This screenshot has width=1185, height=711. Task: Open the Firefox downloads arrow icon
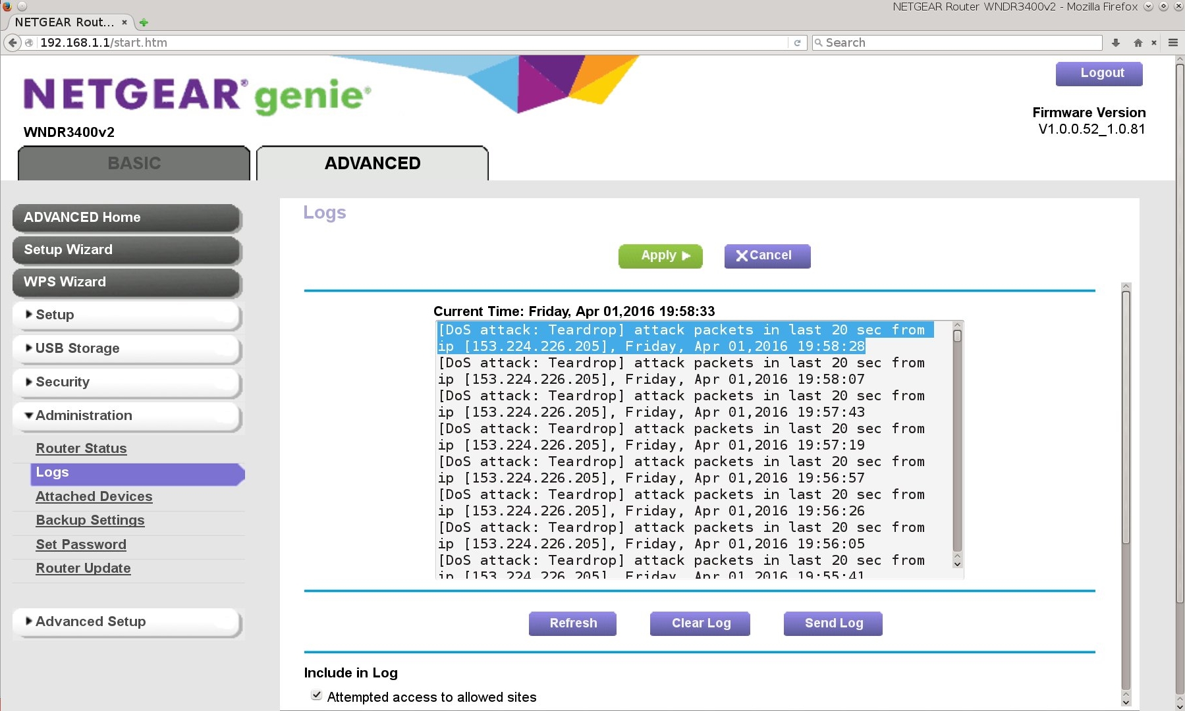click(x=1116, y=43)
